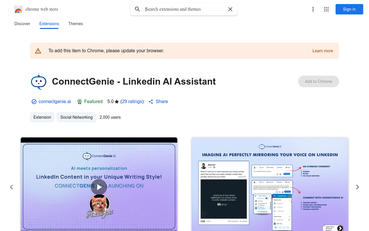The image size is (369, 231).
Task: Open the three-dot more options menu
Action: [x=313, y=9]
